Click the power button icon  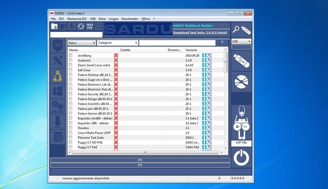(x=241, y=157)
